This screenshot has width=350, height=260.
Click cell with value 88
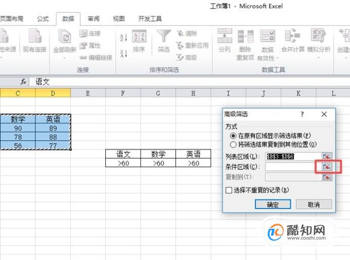(53, 137)
